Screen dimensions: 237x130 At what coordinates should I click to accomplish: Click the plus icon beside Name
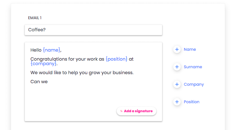(x=177, y=49)
